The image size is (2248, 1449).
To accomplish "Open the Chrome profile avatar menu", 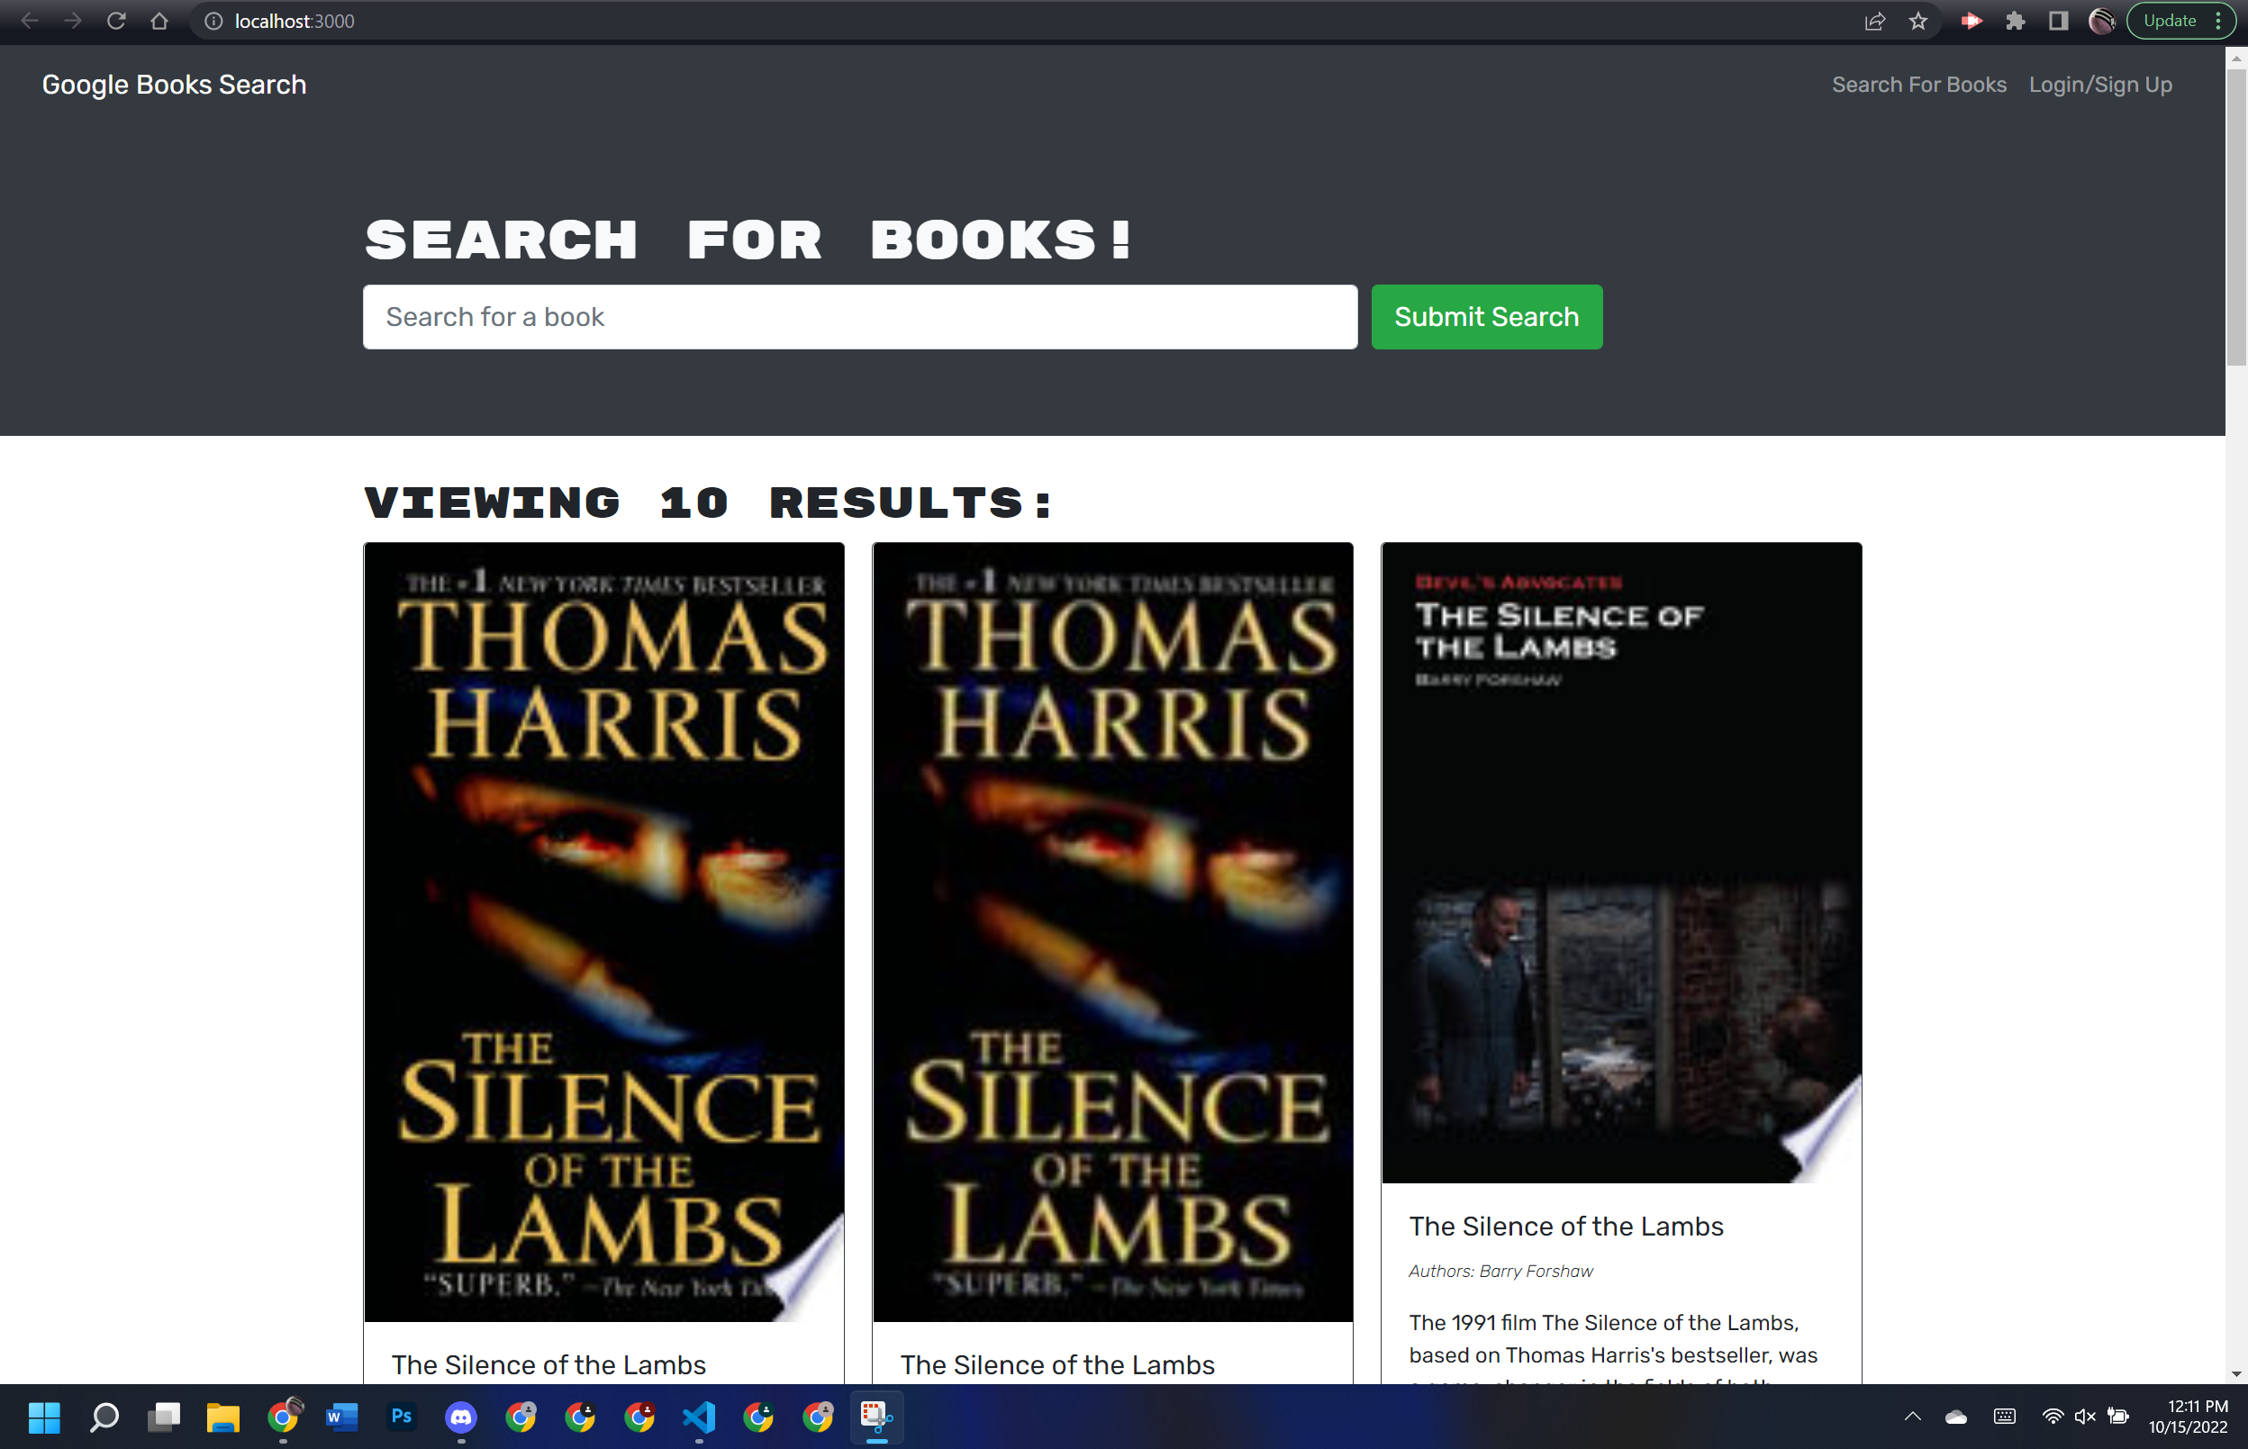I will click(2101, 21).
